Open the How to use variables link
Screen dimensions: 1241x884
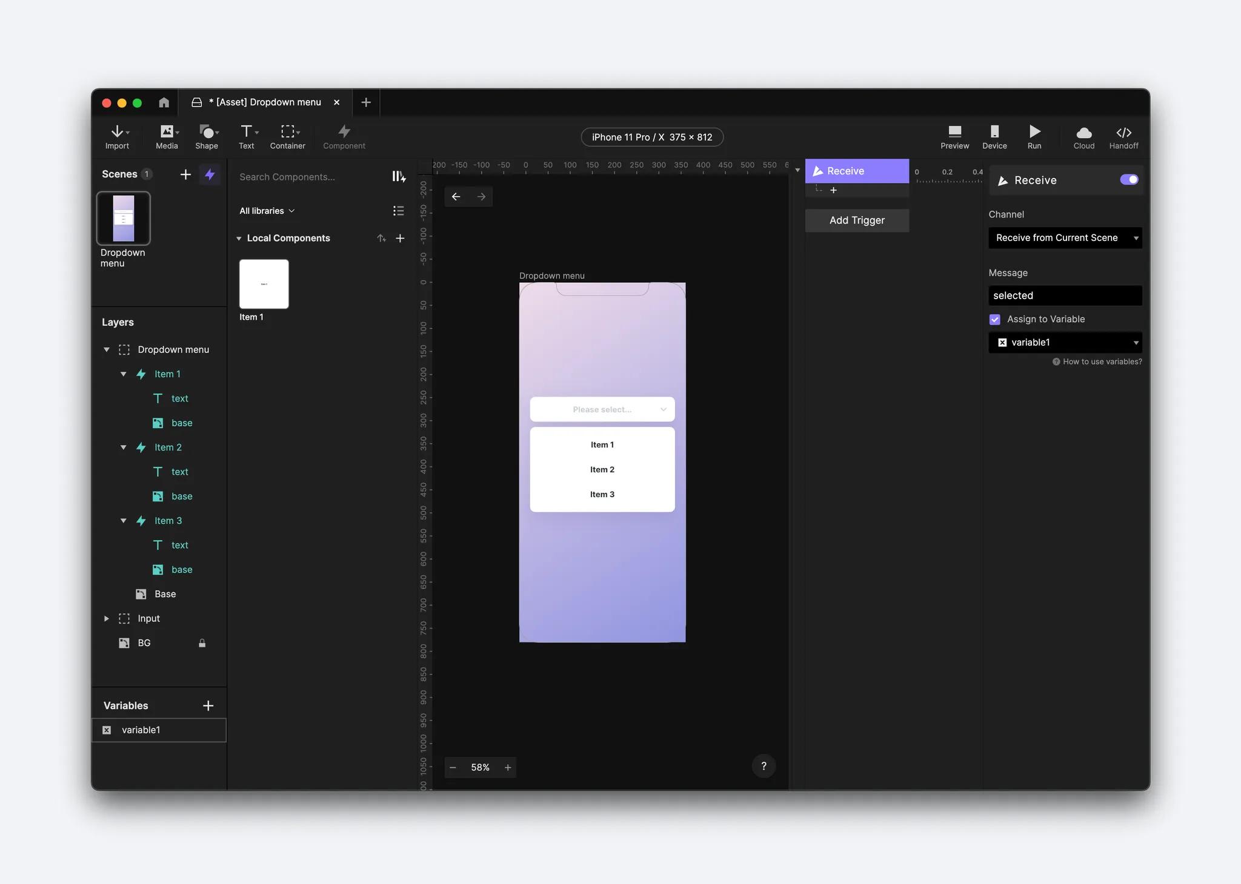1097,361
